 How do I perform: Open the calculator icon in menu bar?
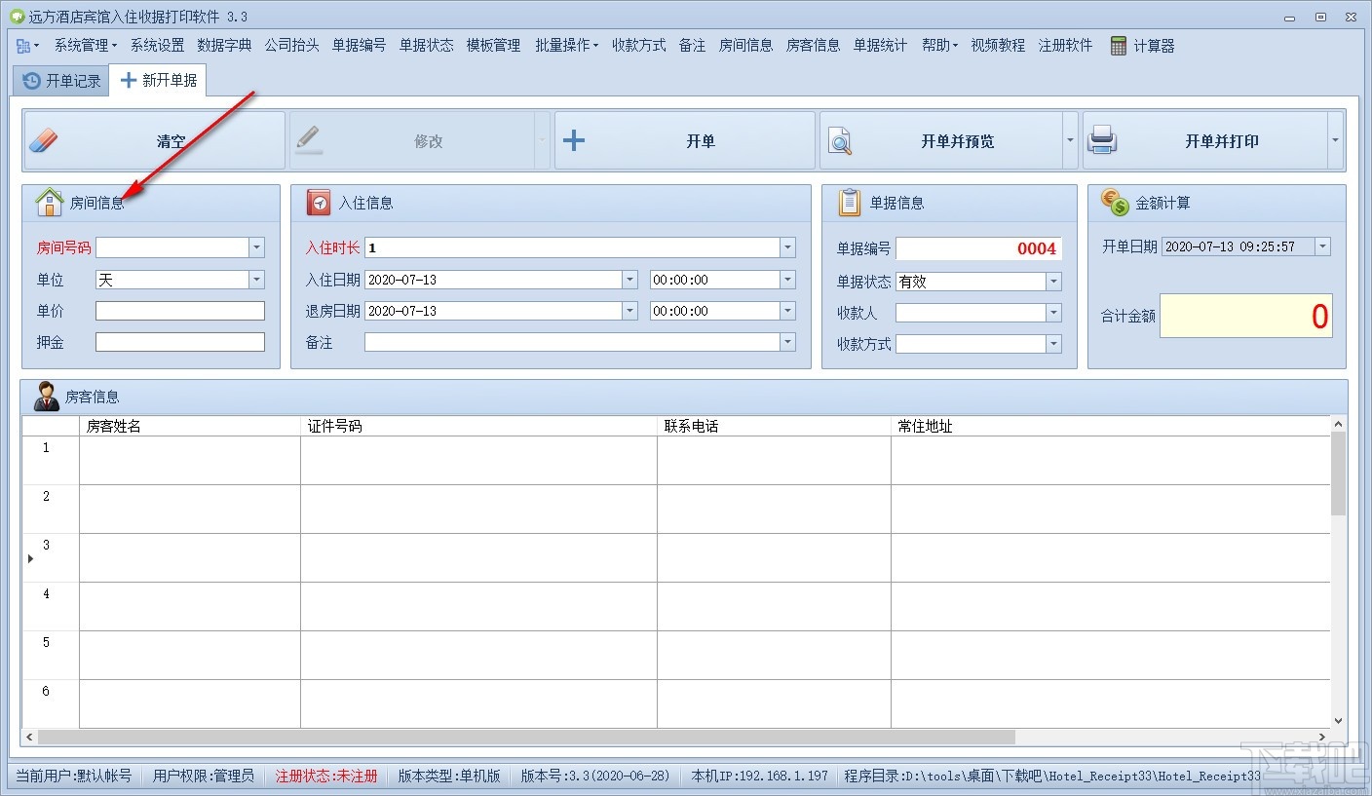click(x=1118, y=46)
